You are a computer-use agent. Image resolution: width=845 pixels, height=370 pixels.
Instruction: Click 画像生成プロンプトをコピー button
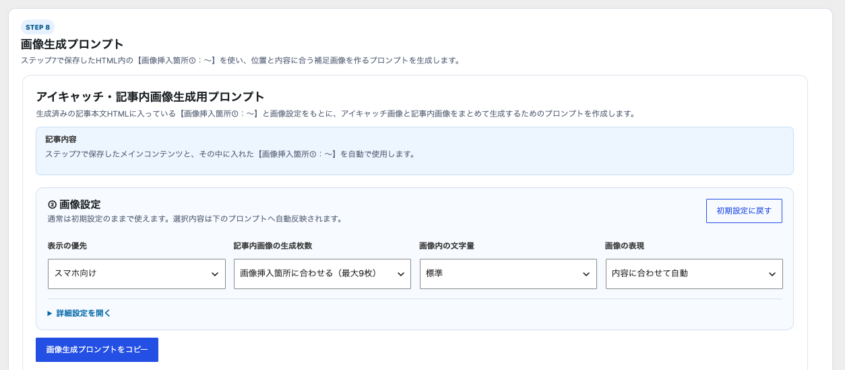click(x=97, y=350)
